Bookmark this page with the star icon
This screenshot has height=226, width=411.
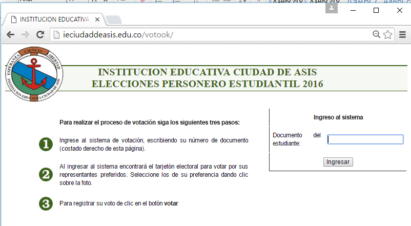(388, 35)
